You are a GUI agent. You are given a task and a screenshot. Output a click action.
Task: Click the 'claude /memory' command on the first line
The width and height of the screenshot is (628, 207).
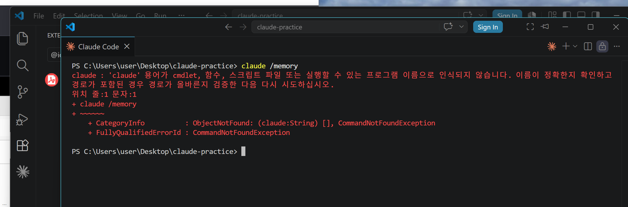click(x=269, y=66)
